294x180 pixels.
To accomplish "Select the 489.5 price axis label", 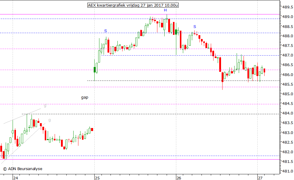I will [x=287, y=7].
